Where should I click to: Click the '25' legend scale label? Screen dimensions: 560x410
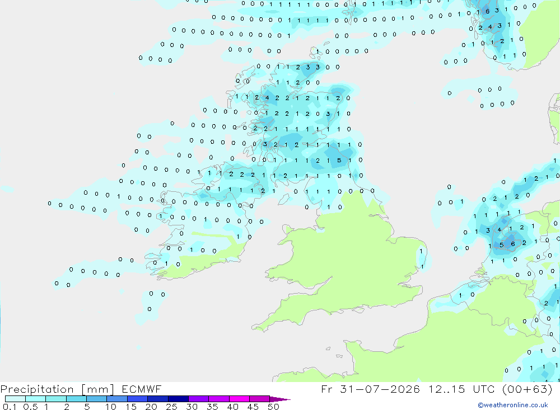tap(172, 407)
